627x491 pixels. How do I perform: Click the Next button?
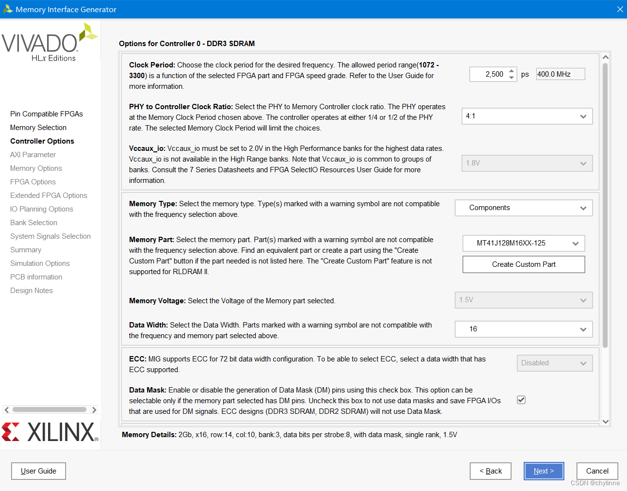[544, 471]
